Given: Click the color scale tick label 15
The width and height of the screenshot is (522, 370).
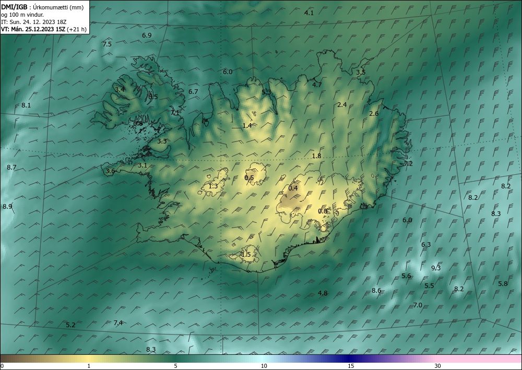Looking at the screenshot, I should [x=351, y=366].
